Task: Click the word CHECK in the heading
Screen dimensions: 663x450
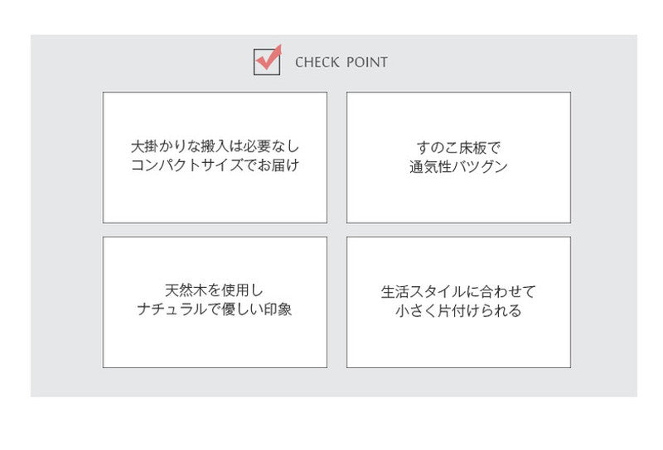Action: [x=314, y=62]
